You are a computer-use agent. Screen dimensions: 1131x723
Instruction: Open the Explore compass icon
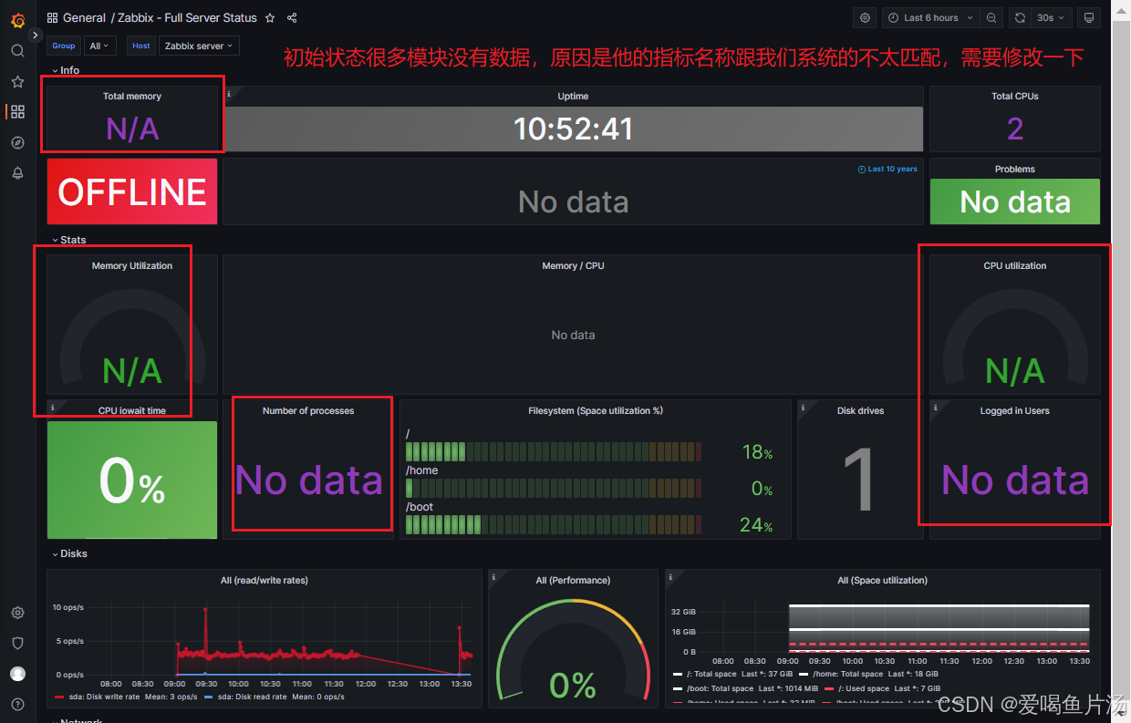[x=17, y=143]
